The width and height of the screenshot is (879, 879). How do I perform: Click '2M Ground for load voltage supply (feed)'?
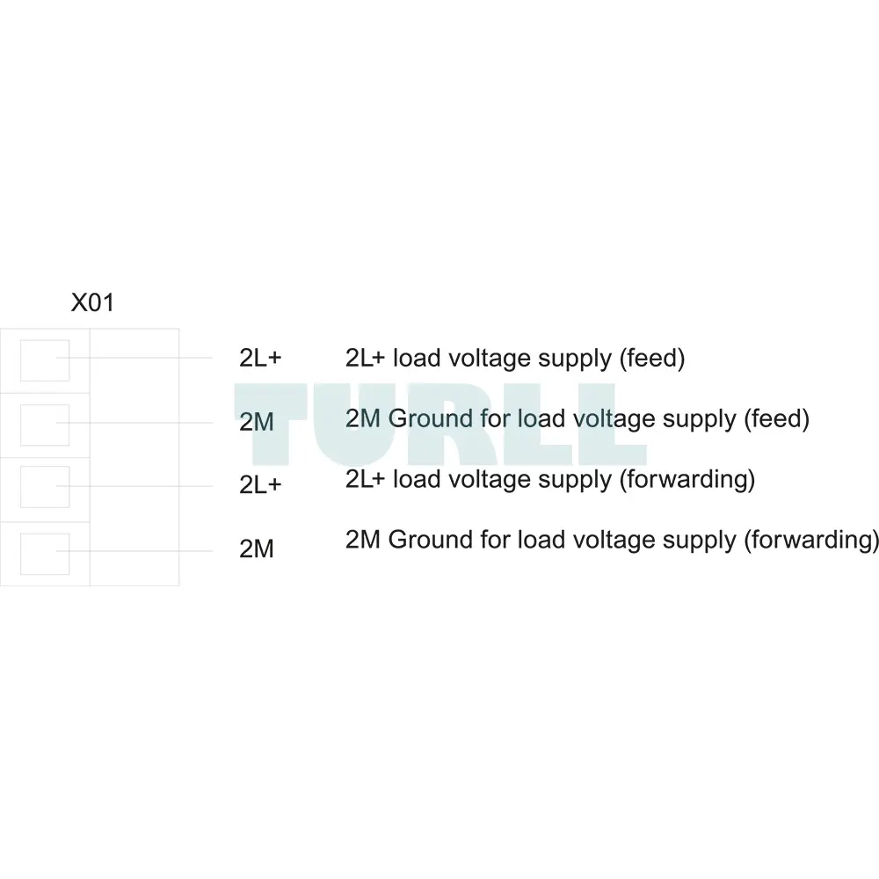click(x=578, y=418)
